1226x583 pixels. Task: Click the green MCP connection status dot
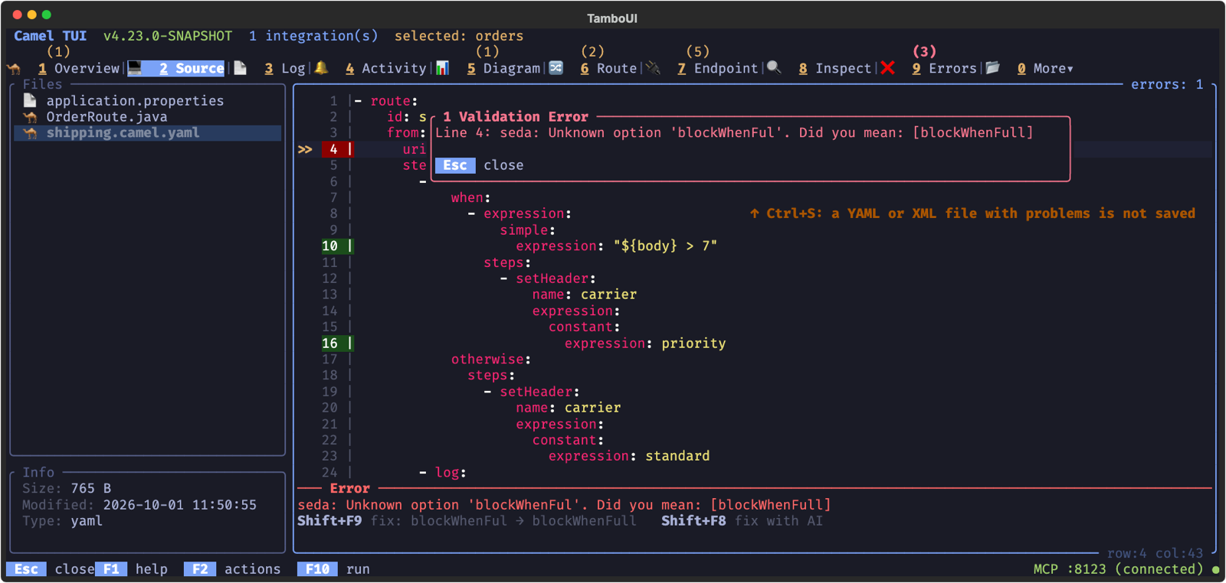(1215, 569)
